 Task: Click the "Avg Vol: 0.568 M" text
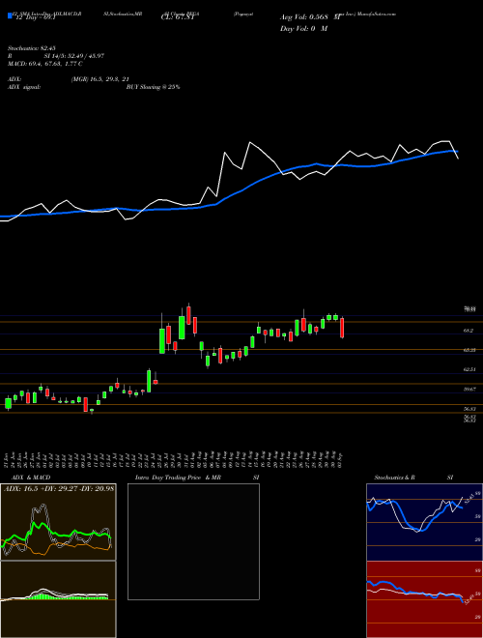[x=310, y=17]
